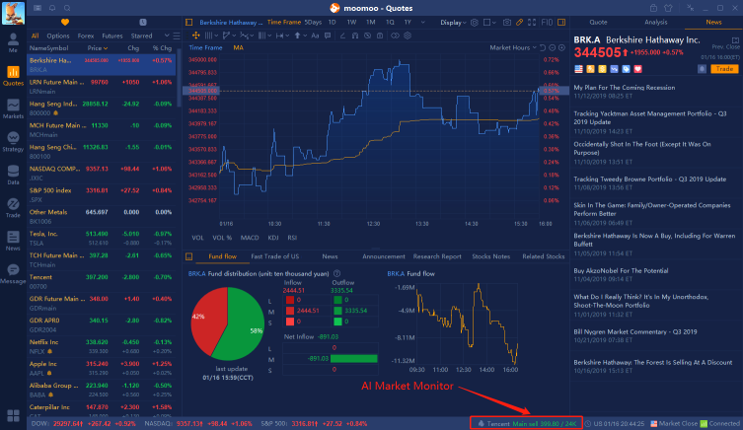Open Bill Nygren Market Commentary article

635,332
